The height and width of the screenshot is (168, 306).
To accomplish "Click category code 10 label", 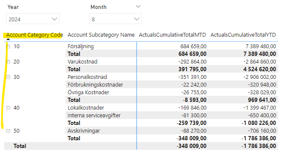I will (x=17, y=46).
